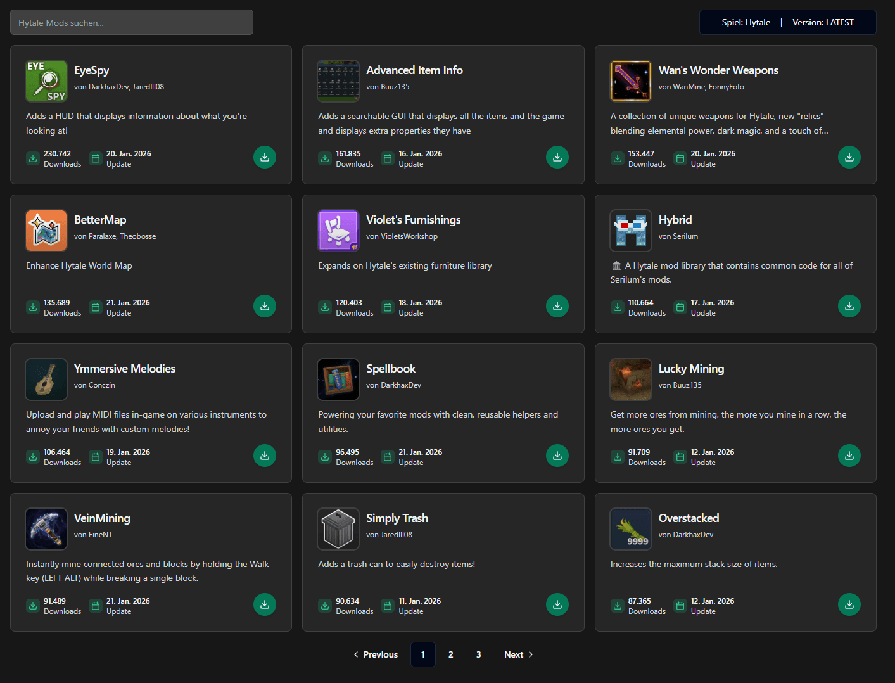Open the Lucky Mining mod thumbnail
The height and width of the screenshot is (683, 895).
[x=630, y=380]
